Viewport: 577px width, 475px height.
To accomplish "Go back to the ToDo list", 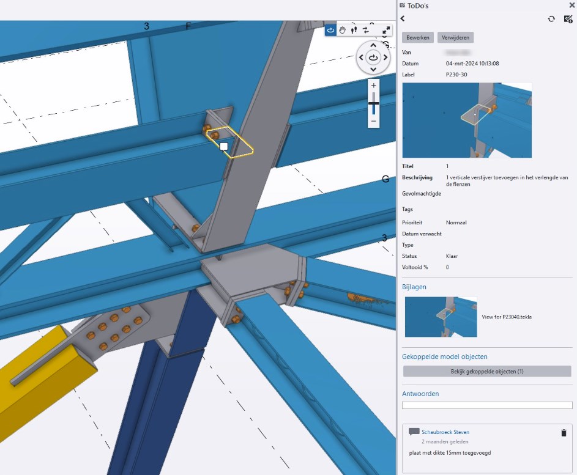I will (x=403, y=19).
